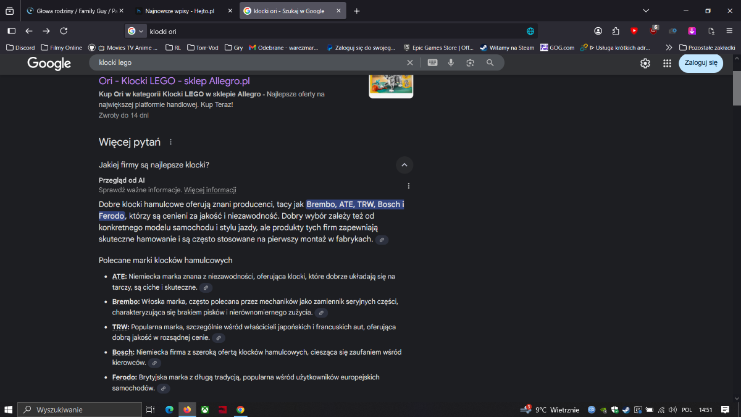The image size is (741, 417).
Task: Click the 'Zaloguj się' button
Action: 700,63
